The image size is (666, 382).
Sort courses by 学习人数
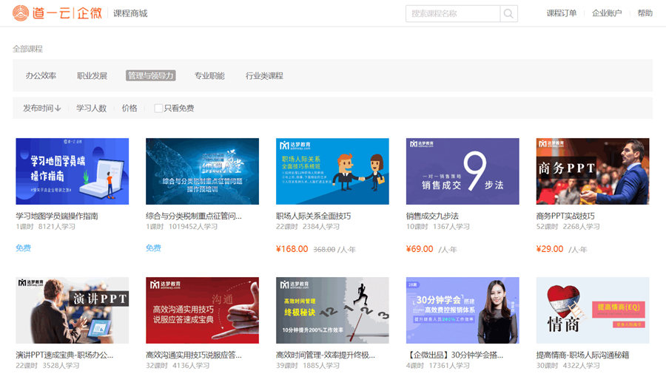(91, 109)
